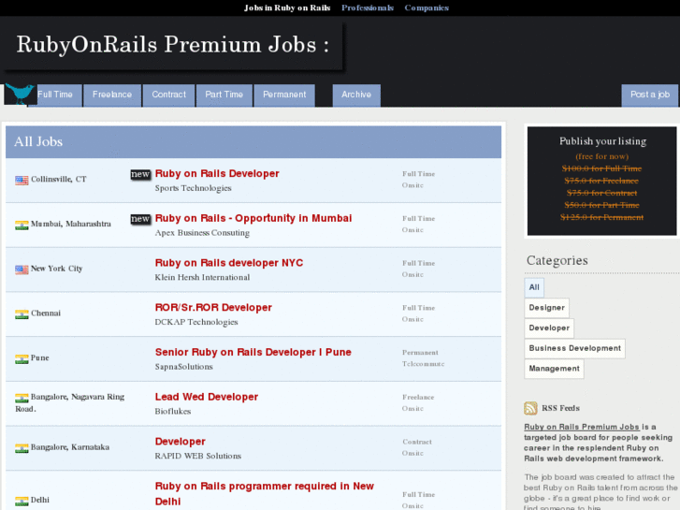Screen dimensions: 680x510
Task: Open Lead Wed Developer listing
Action: tap(207, 397)
